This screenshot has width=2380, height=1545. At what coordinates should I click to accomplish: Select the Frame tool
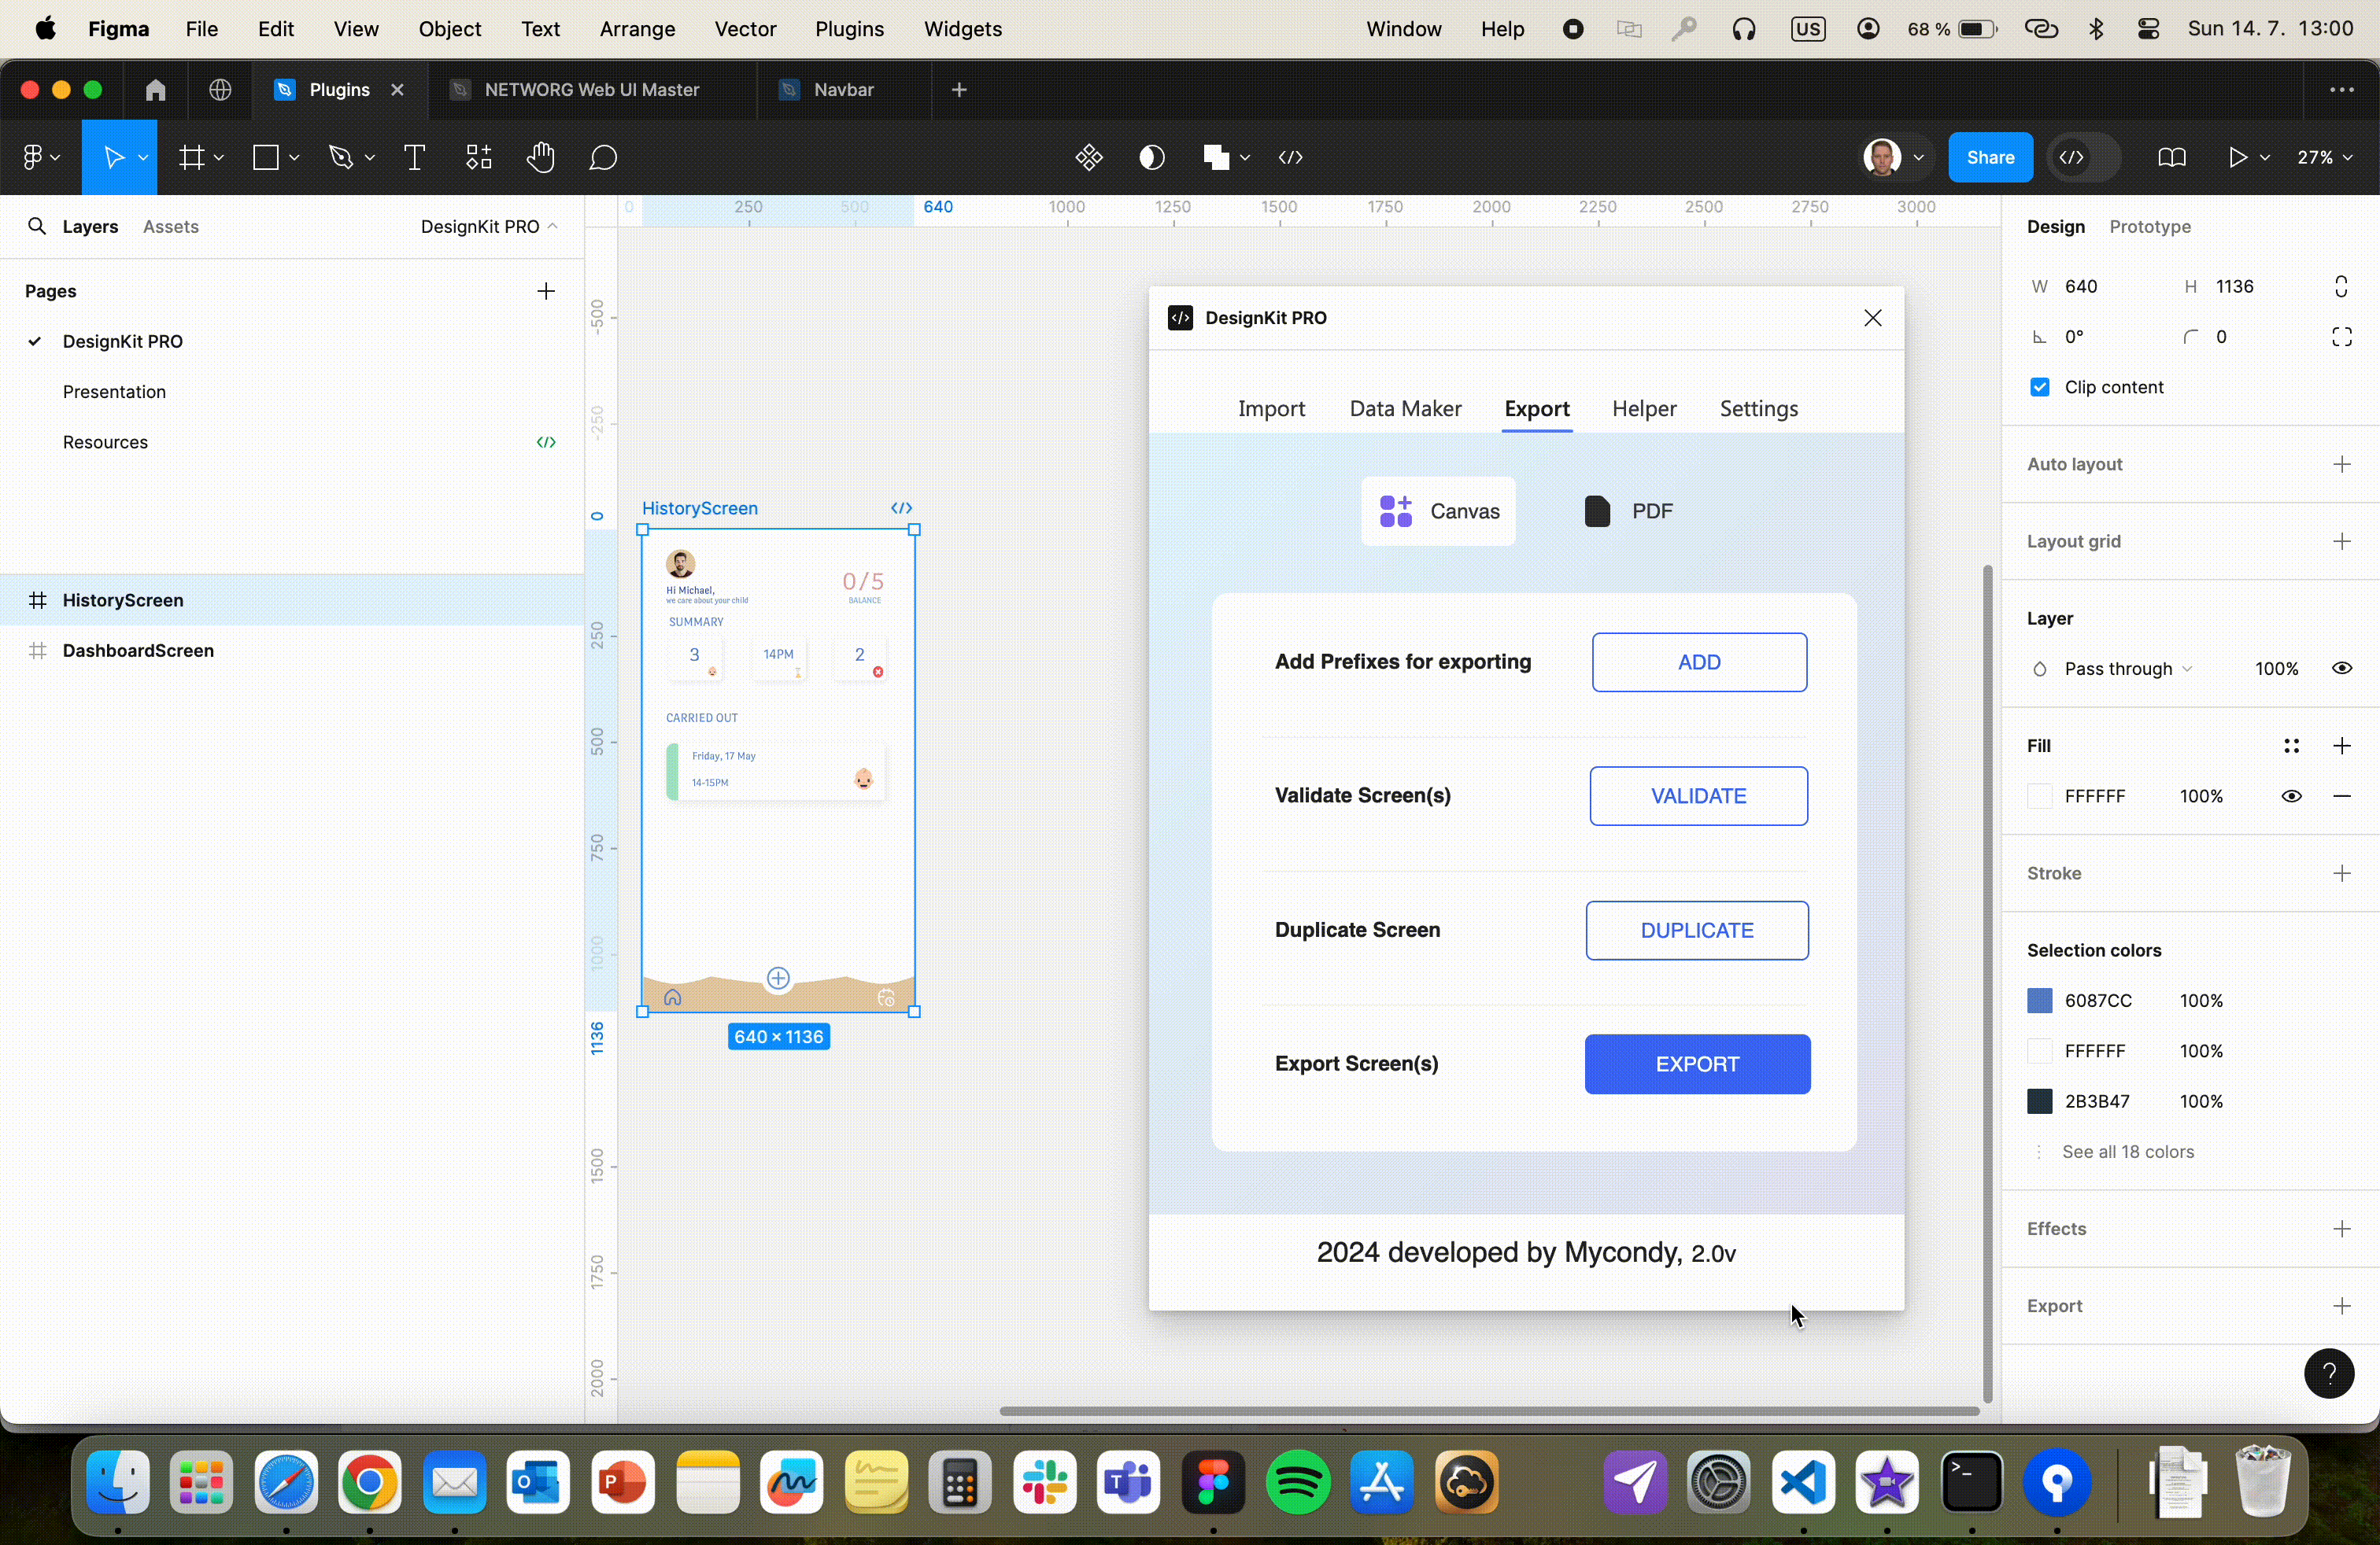[x=191, y=157]
